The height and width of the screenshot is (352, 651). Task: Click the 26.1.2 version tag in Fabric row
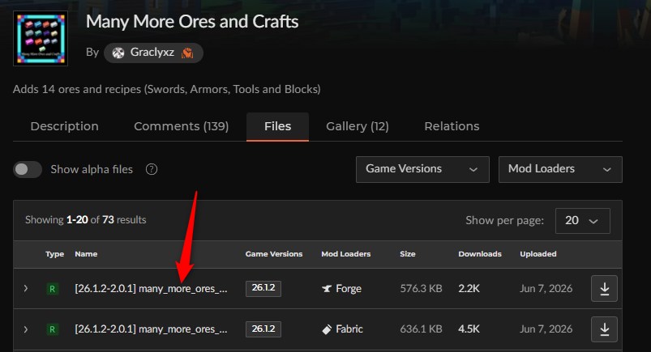coord(263,329)
